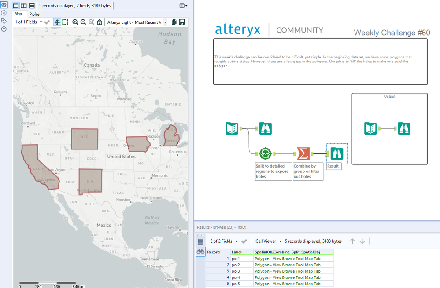Image resolution: width=440 pixels, height=288 pixels.
Task: Select the orange Summarize tool
Action: click(x=303, y=153)
